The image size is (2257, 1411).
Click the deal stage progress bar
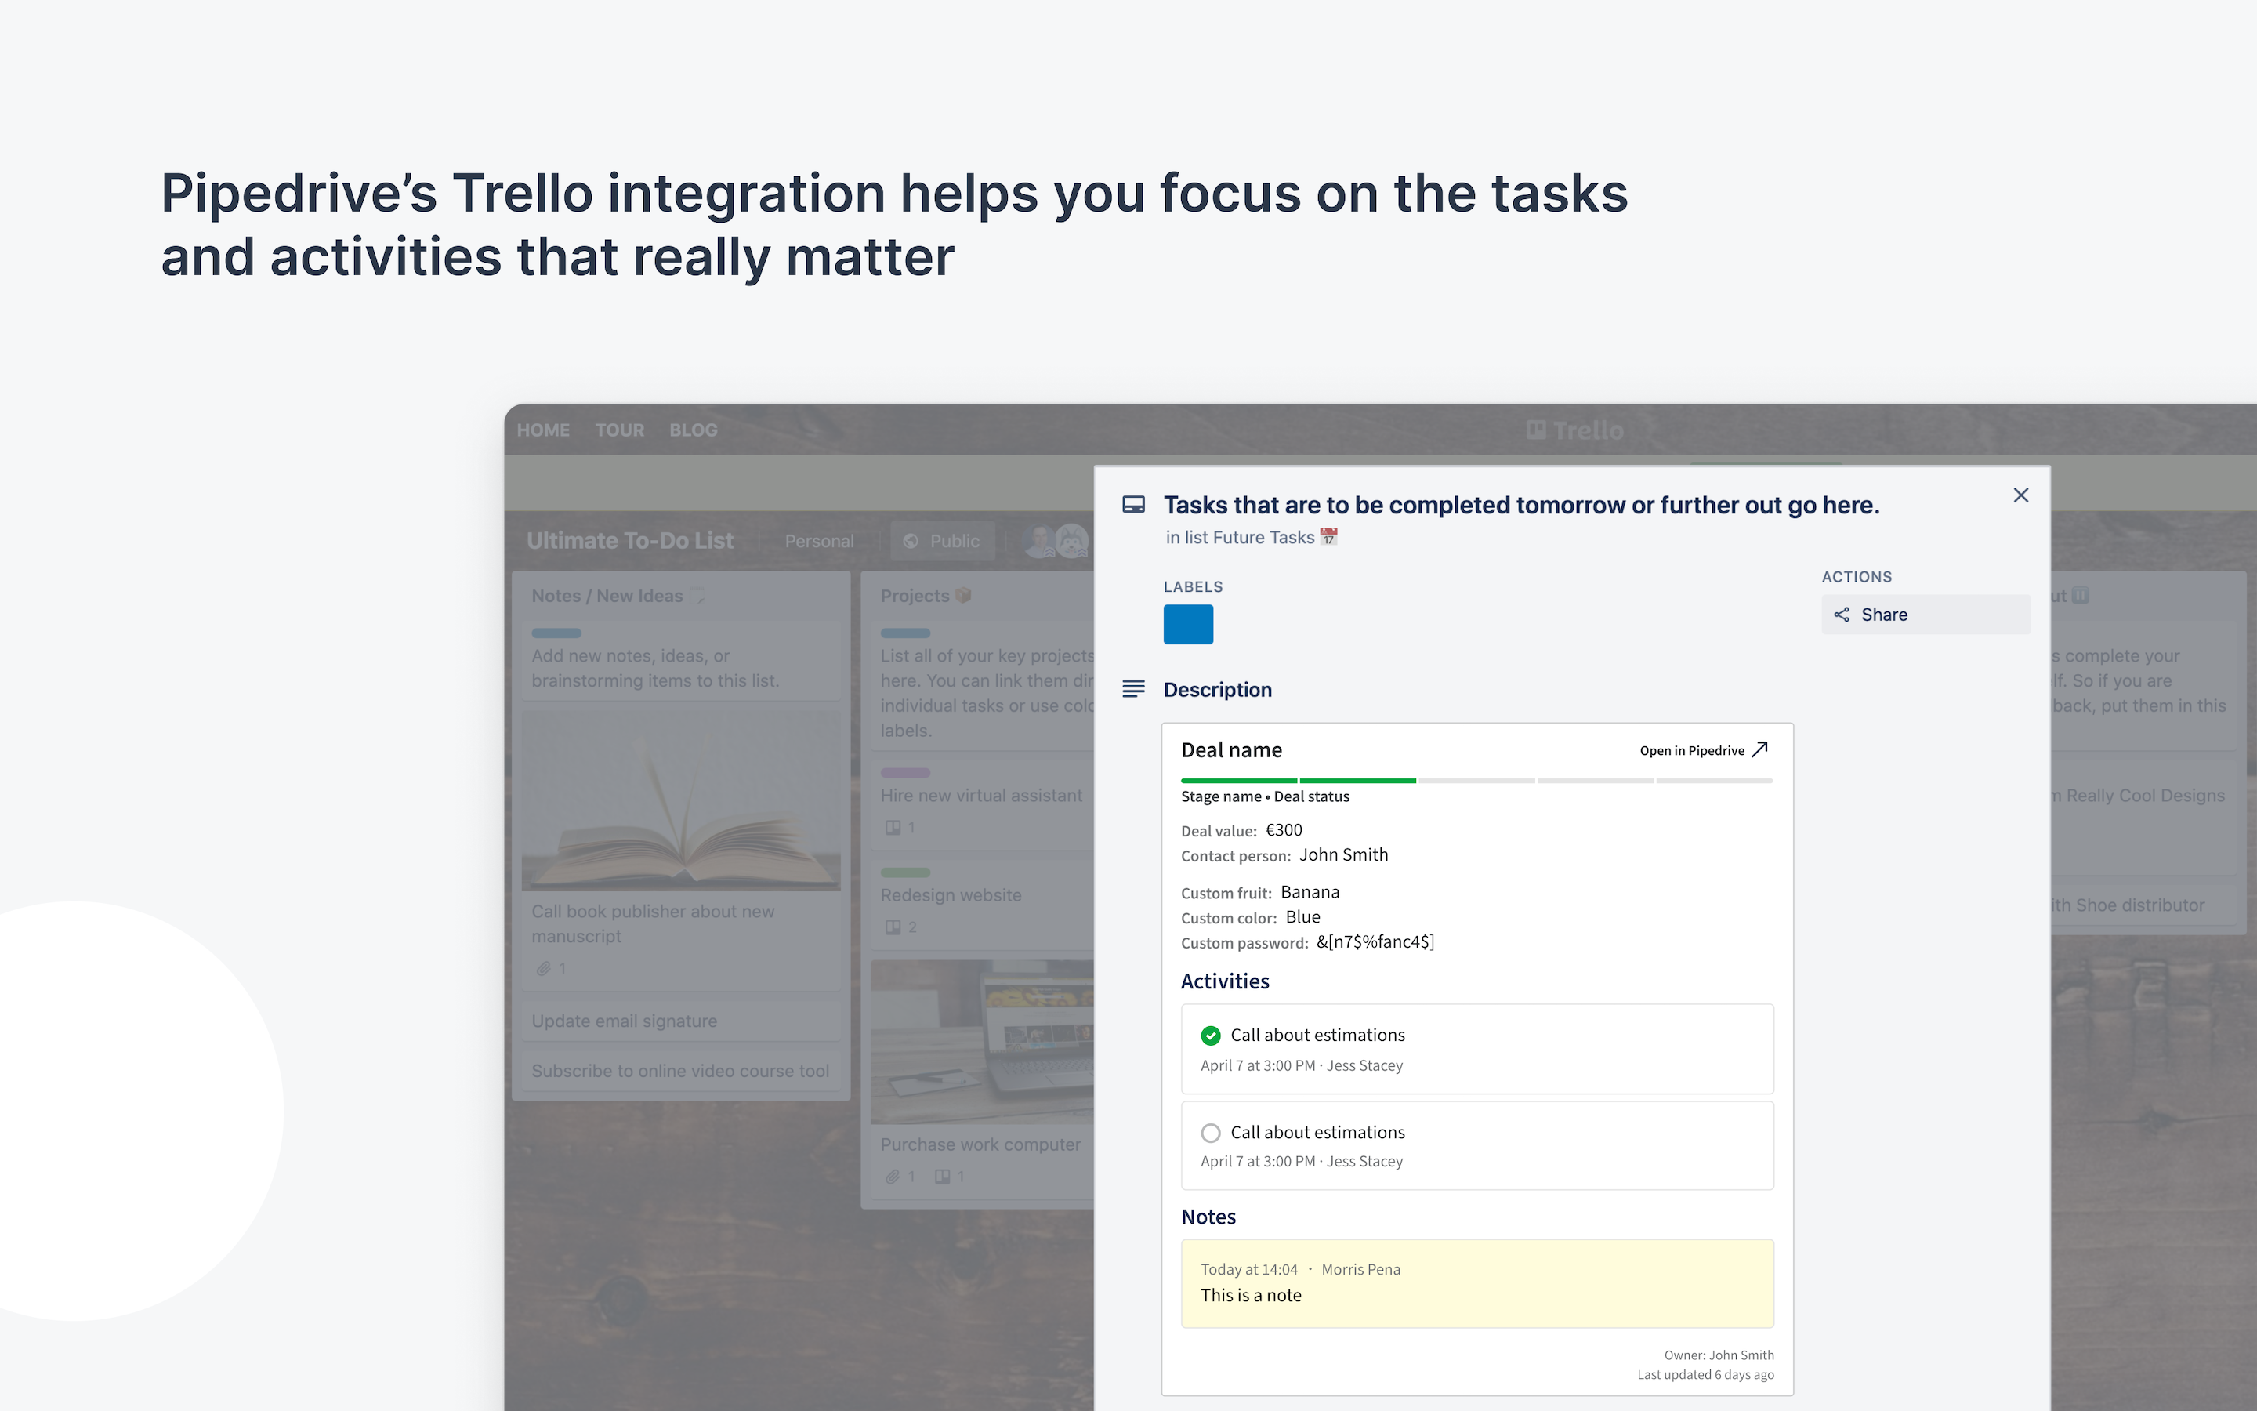point(1476,780)
